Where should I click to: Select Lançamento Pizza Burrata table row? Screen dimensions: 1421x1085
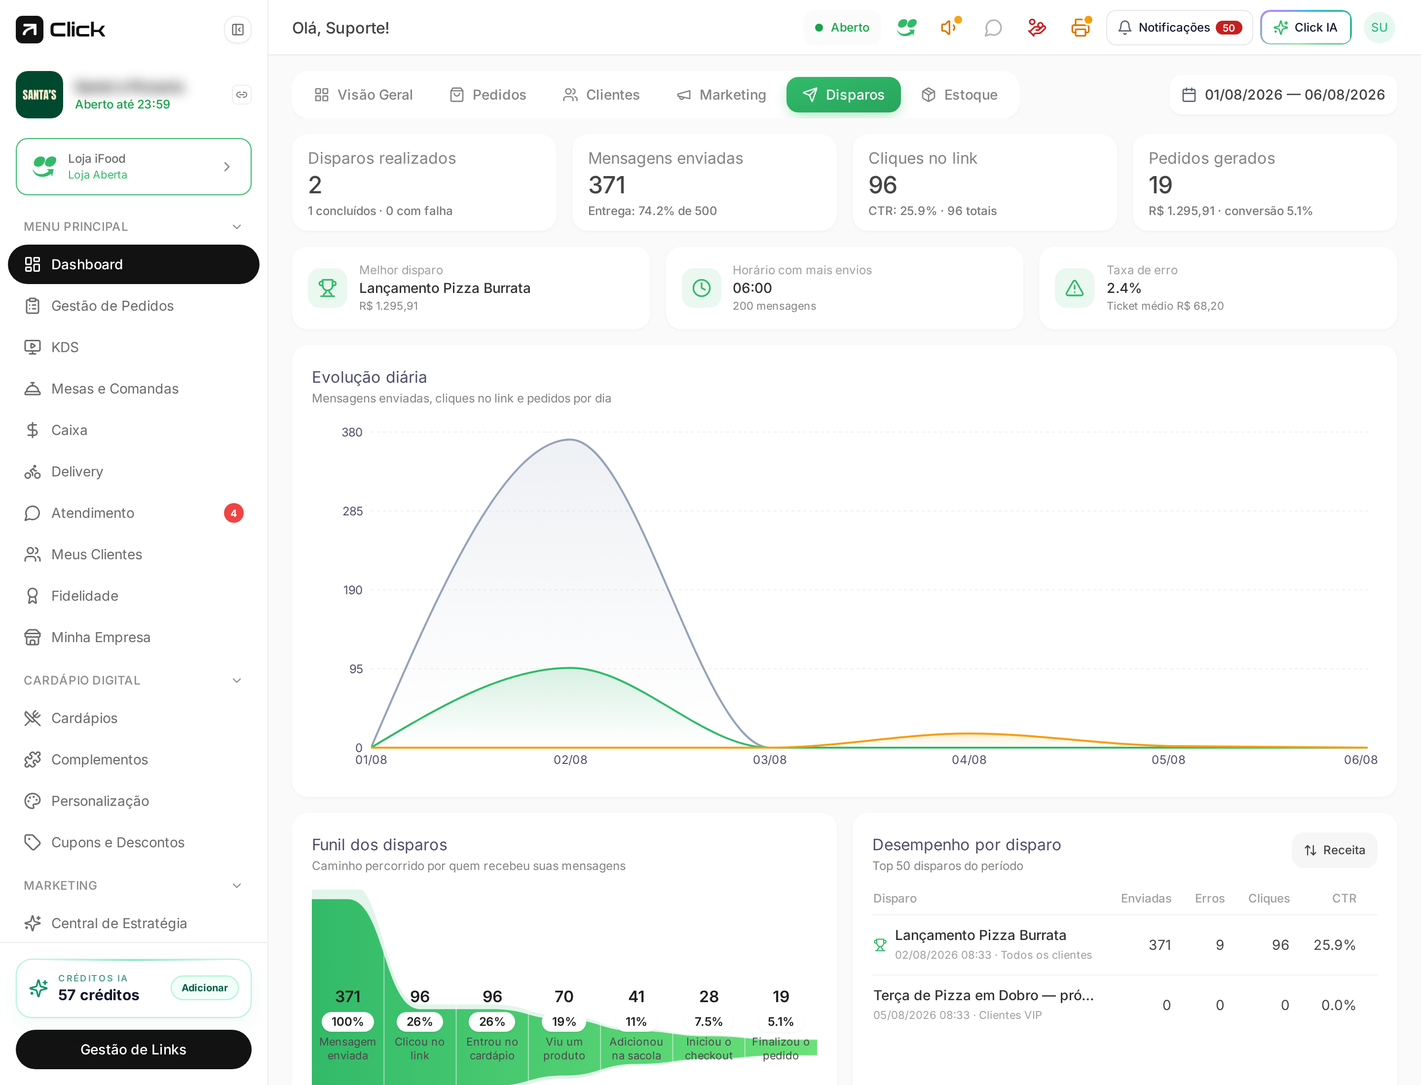coord(1124,945)
